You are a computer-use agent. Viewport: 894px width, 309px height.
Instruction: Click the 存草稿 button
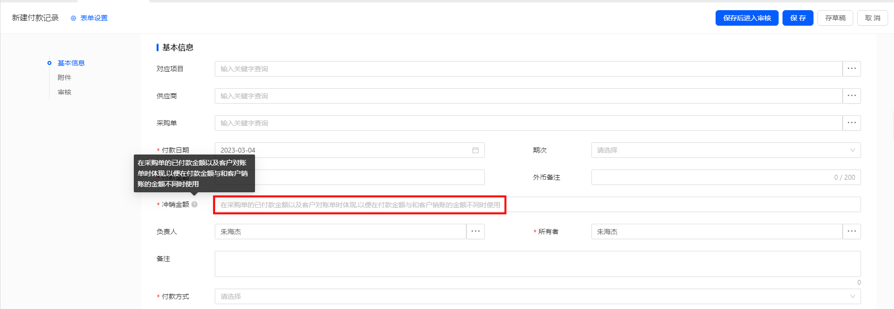[x=835, y=18]
